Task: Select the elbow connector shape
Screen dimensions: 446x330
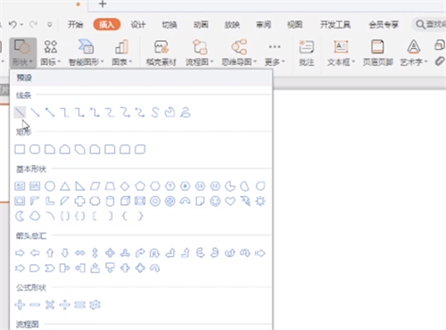Action: pyautogui.click(x=65, y=112)
